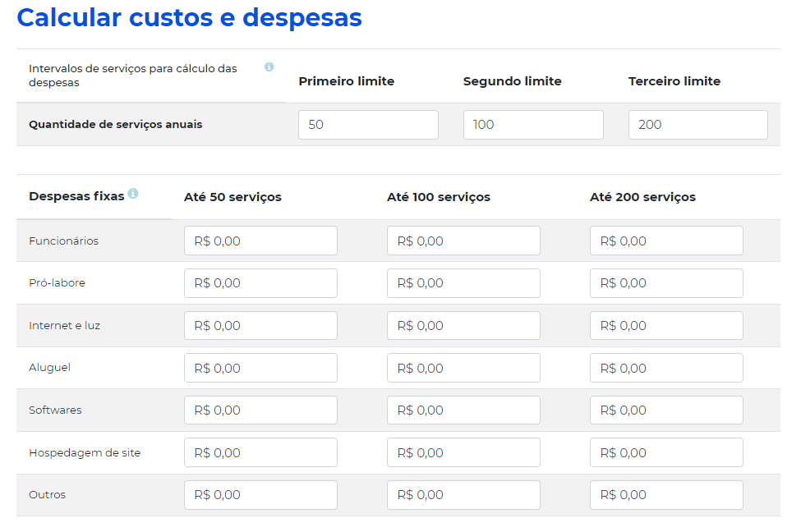The height and width of the screenshot is (532, 787).
Task: Click the Outros input under Até 200 serviços
Action: [665, 494]
